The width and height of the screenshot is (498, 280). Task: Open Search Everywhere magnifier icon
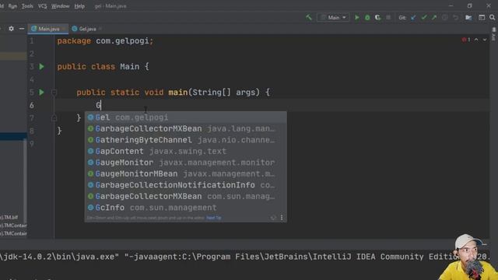[x=493, y=17]
